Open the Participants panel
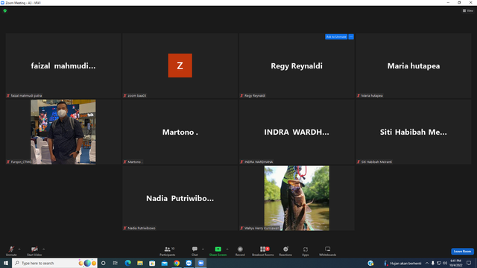The image size is (477, 268). pos(167,252)
